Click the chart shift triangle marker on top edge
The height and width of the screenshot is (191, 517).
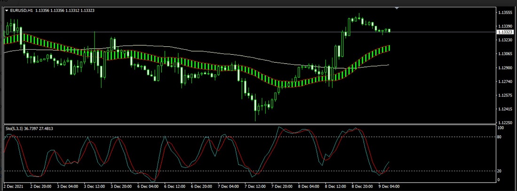(397, 8)
